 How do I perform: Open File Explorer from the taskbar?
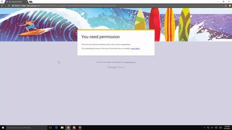click(x=62, y=127)
